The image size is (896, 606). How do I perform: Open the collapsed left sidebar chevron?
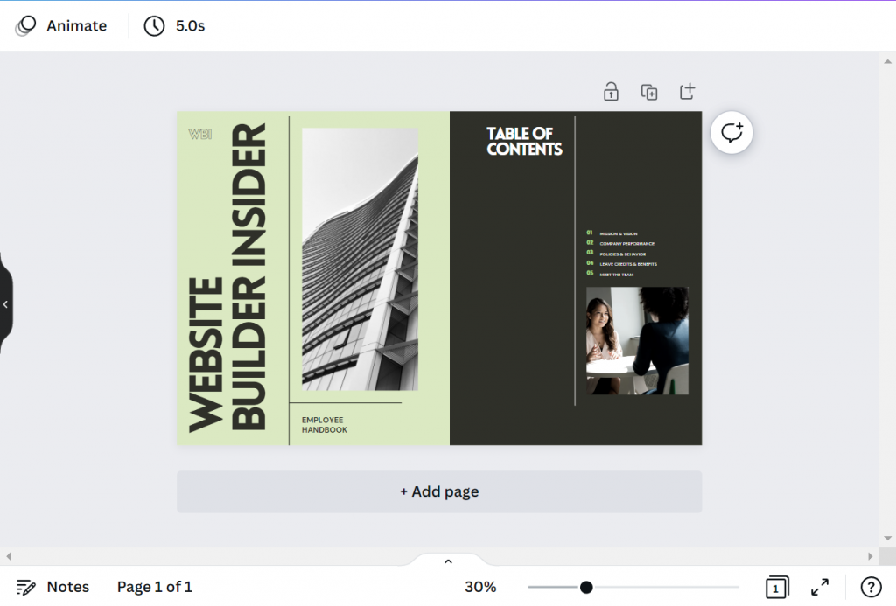[6, 303]
